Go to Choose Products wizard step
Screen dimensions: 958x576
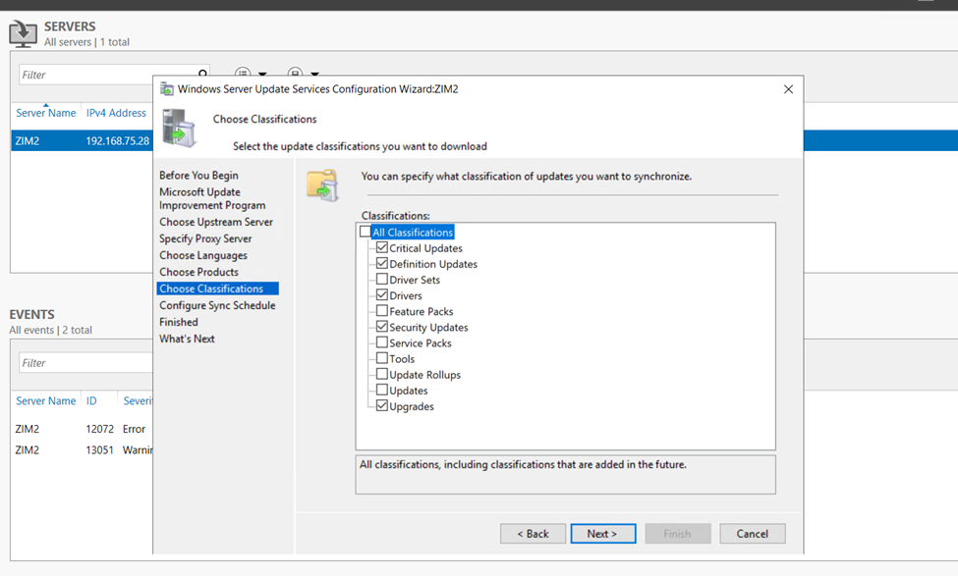[198, 272]
